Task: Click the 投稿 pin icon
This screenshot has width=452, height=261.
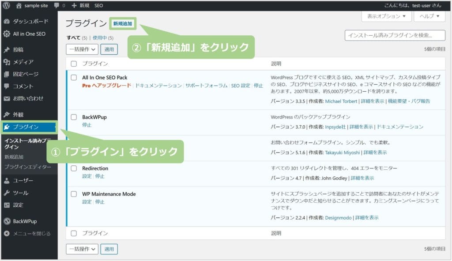Action: pyautogui.click(x=7, y=49)
